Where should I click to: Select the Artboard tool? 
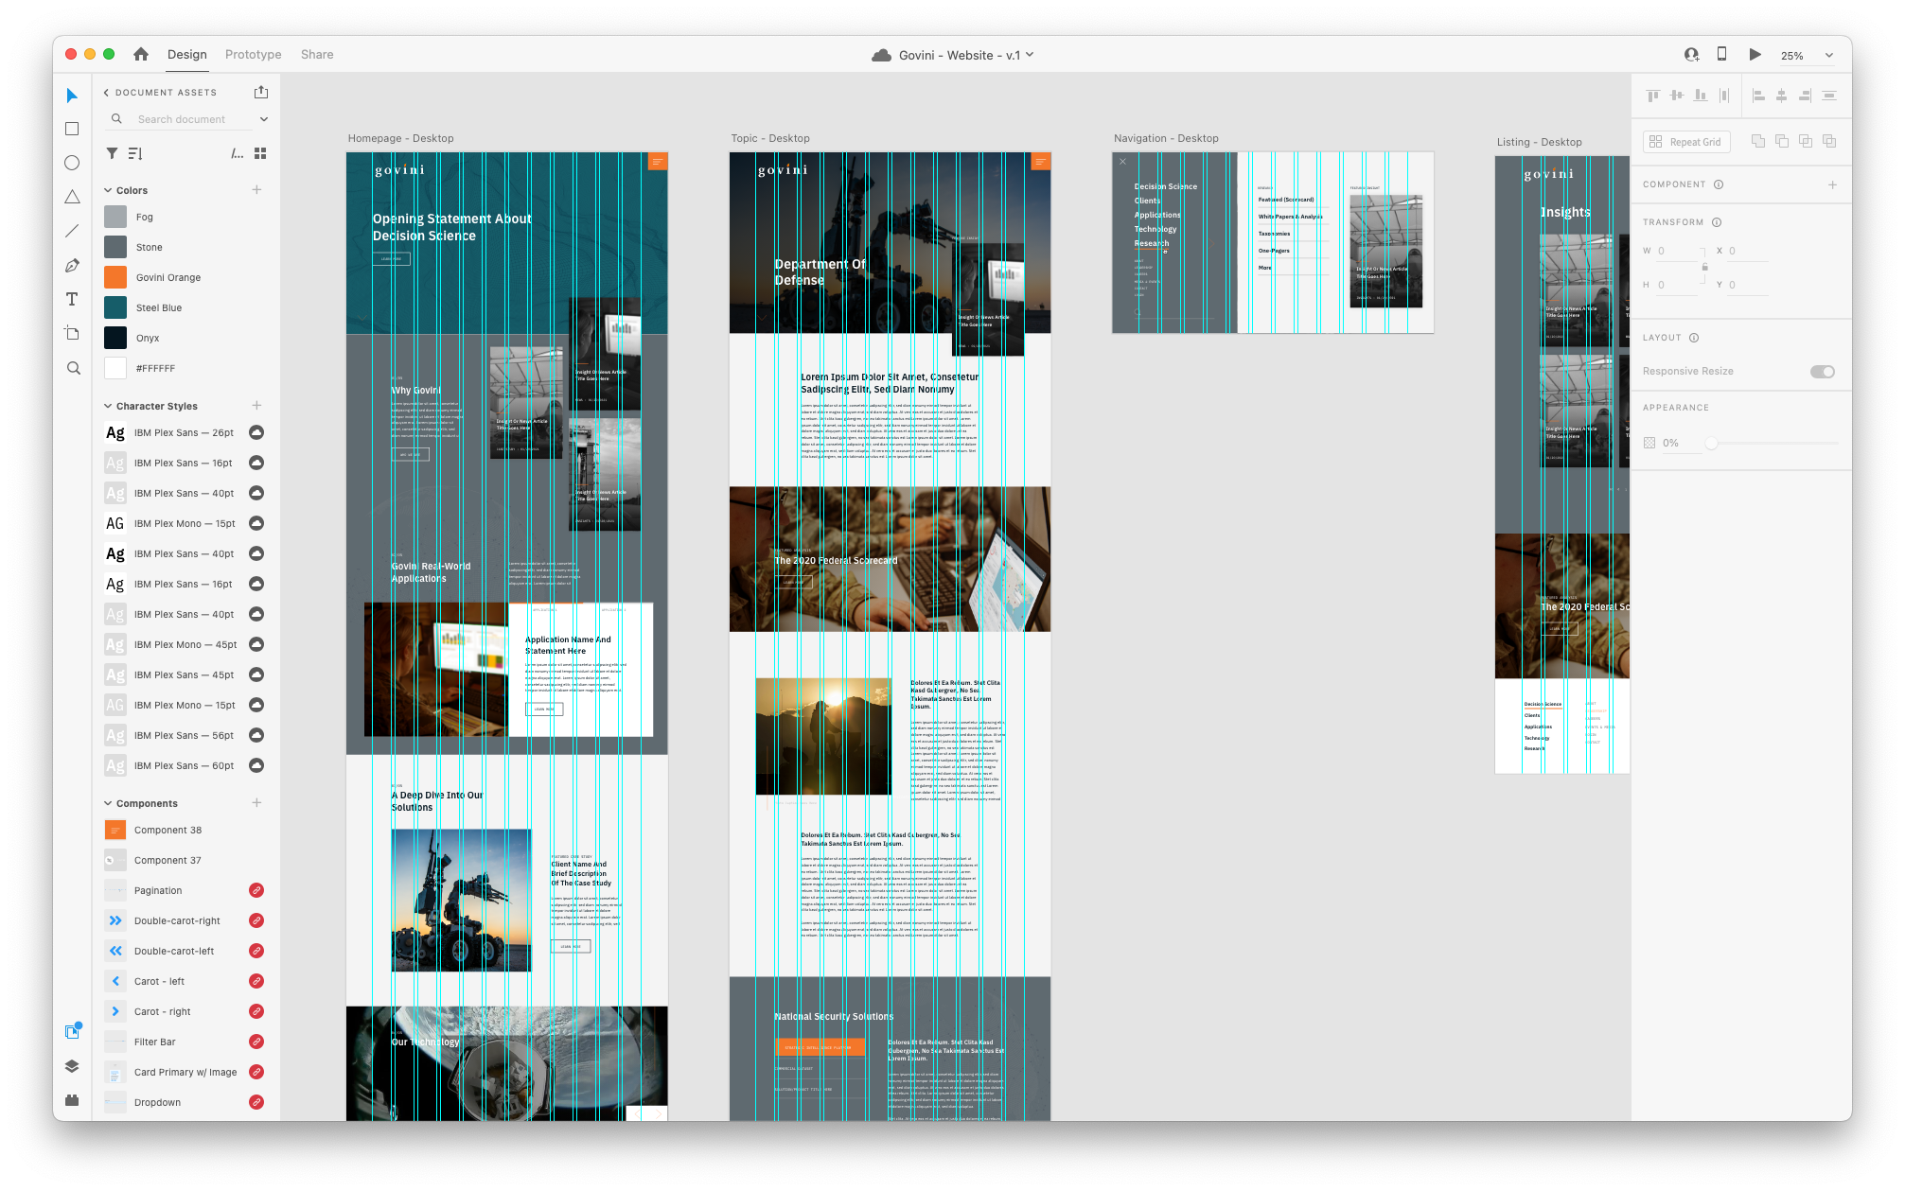(72, 333)
